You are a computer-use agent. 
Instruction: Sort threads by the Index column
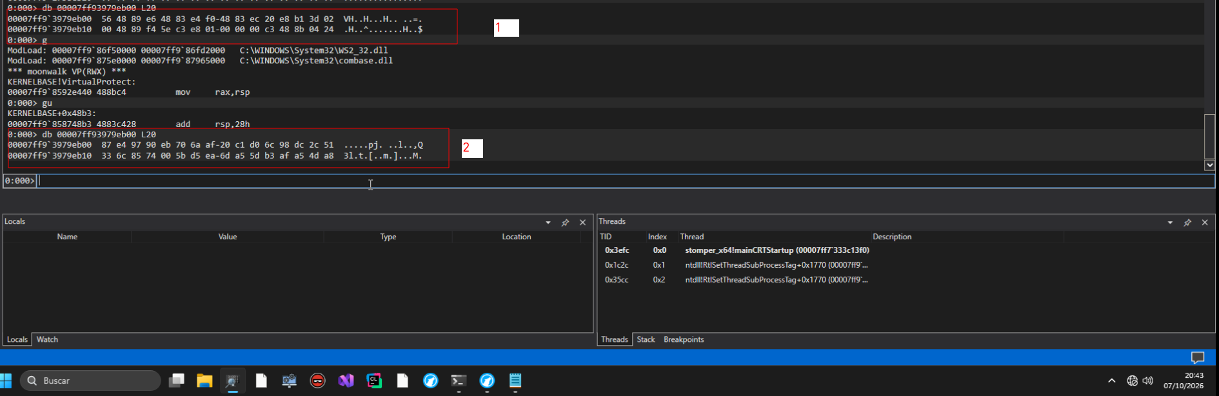[x=657, y=237]
